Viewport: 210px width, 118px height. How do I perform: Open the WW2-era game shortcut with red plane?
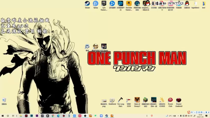pyautogui.click(x=129, y=102)
